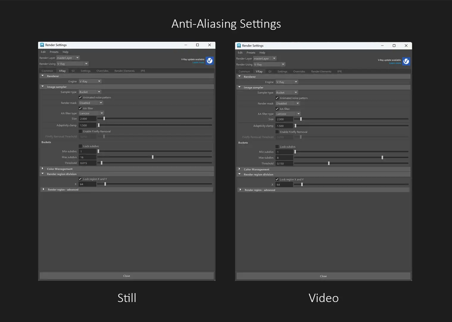
Task: Click Maya app icon in Still window titlebar
Action: click(42, 45)
